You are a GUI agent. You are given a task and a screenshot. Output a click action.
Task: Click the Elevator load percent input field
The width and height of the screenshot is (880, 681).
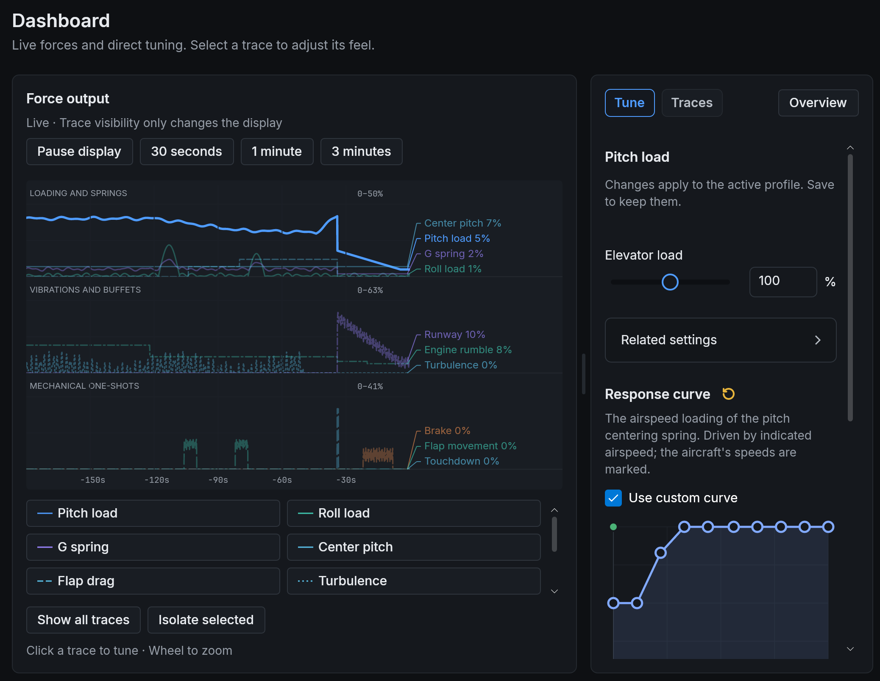click(x=783, y=282)
